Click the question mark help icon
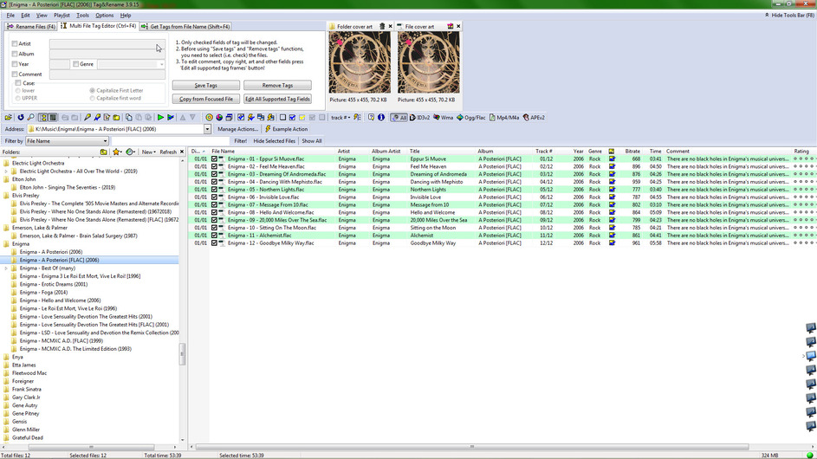This screenshot has height=459, width=817. (x=371, y=118)
